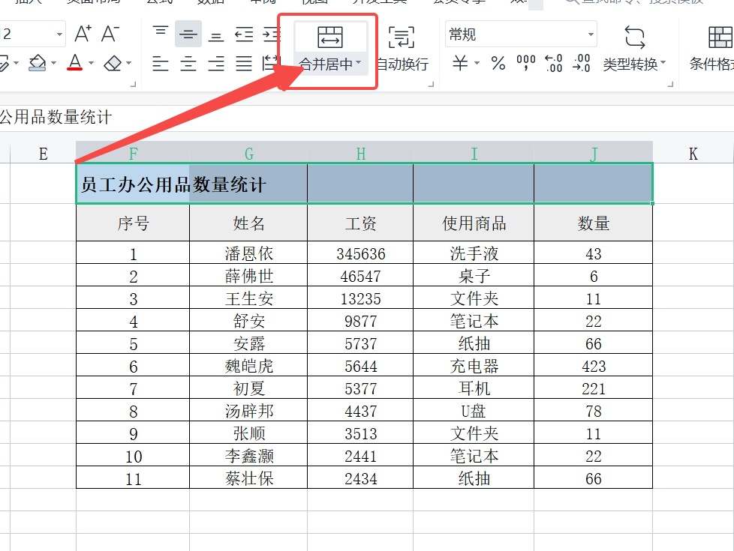Apply percent style format
The width and height of the screenshot is (734, 551).
pos(498,63)
